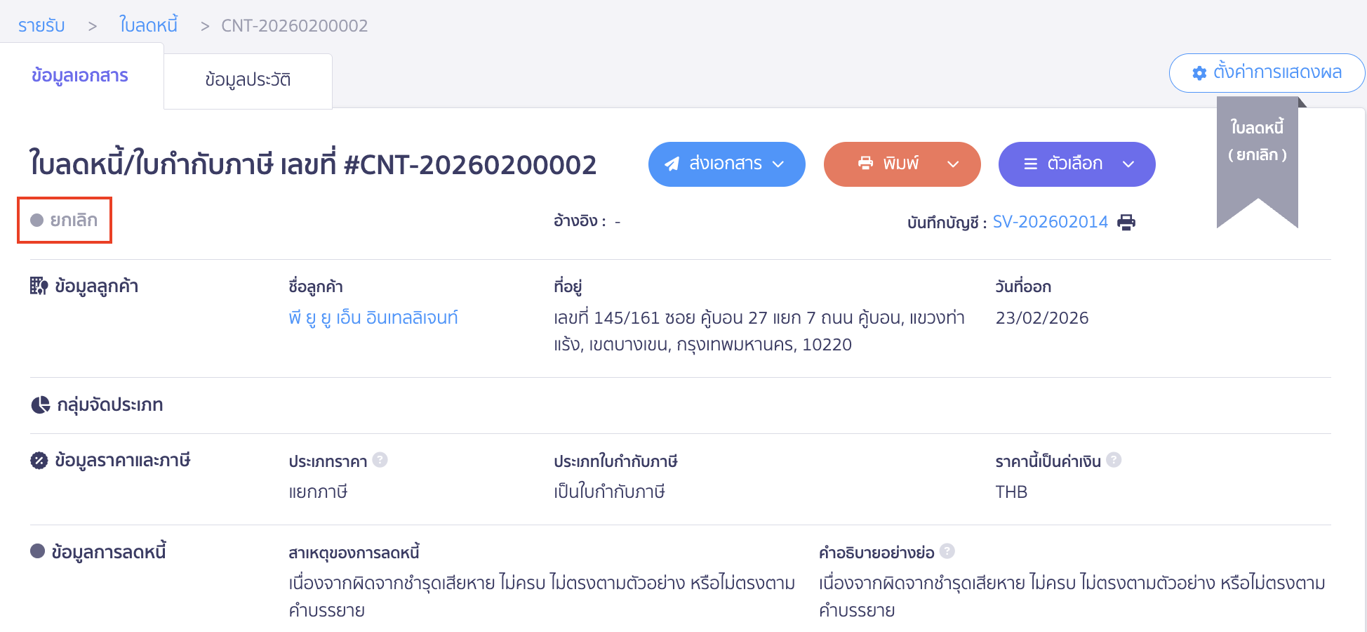This screenshot has height=632, width=1367.
Task: Click the pie chart icon for กลุ่มจัดประเภท
Action: tap(40, 404)
